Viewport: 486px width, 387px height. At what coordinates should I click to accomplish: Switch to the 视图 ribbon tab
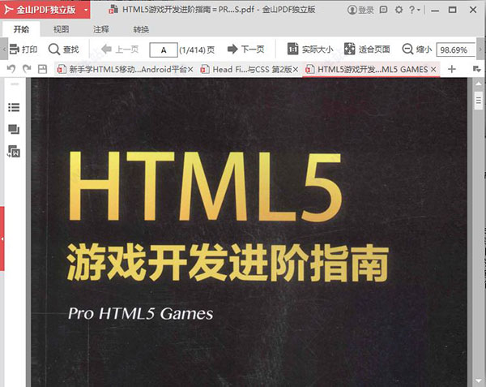pyautogui.click(x=61, y=29)
